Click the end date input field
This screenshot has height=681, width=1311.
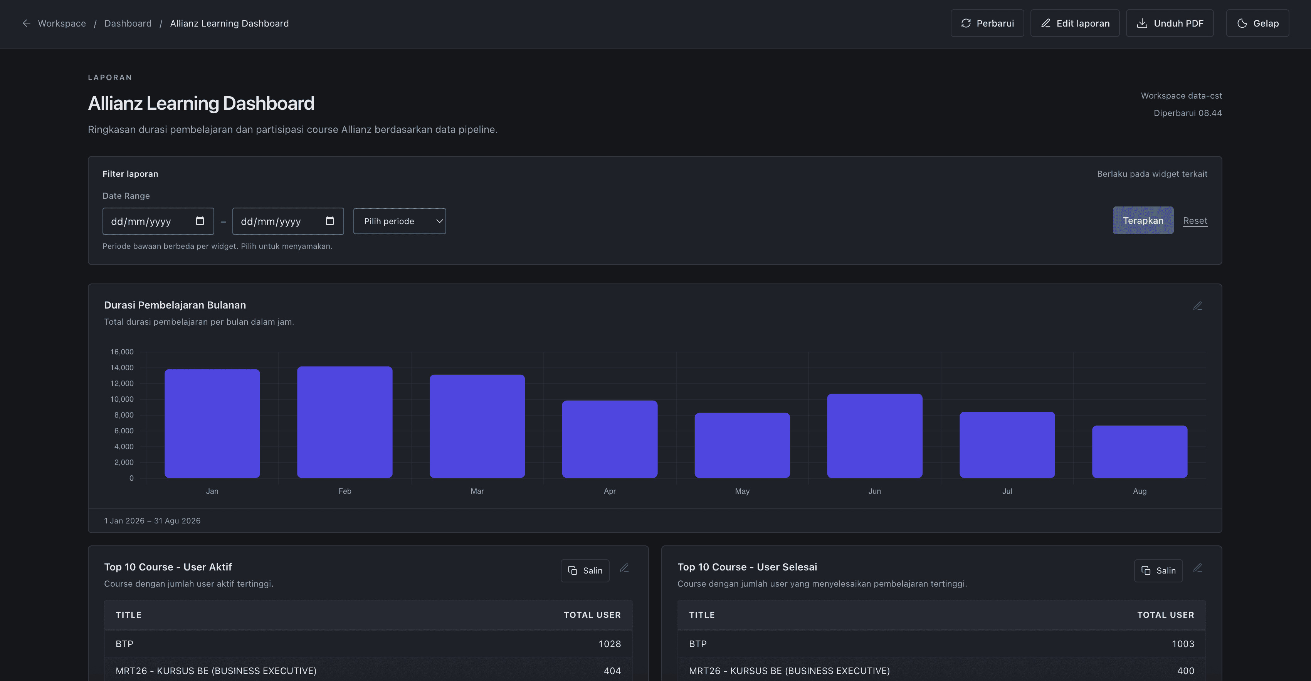[287, 221]
